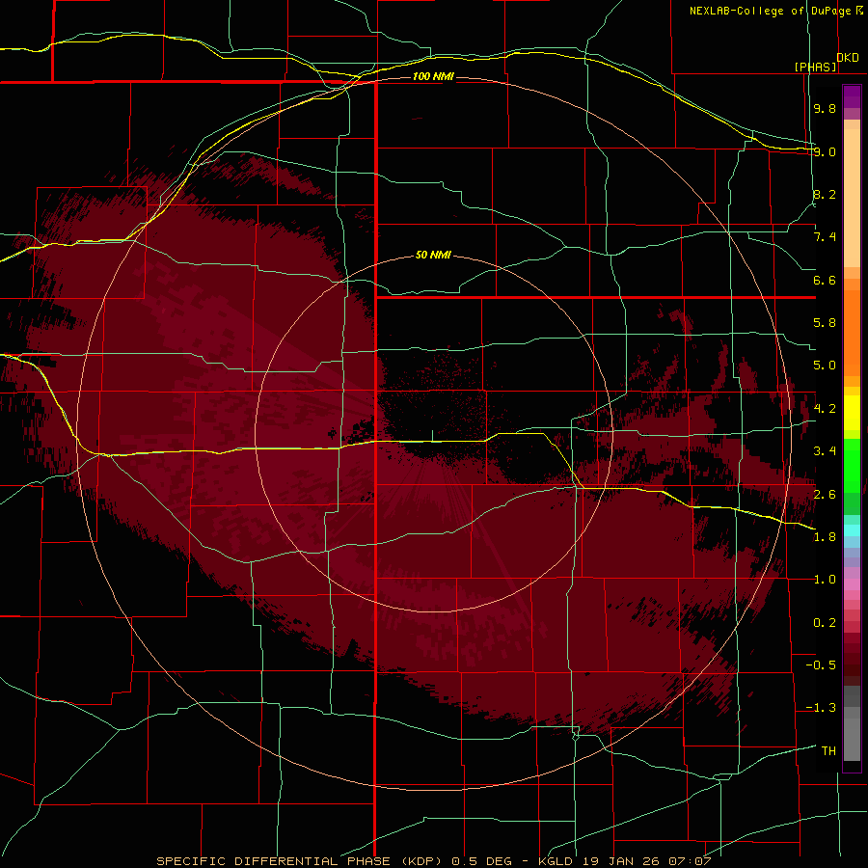Click the 4.2 scale value
The image size is (868, 868).
tap(825, 409)
